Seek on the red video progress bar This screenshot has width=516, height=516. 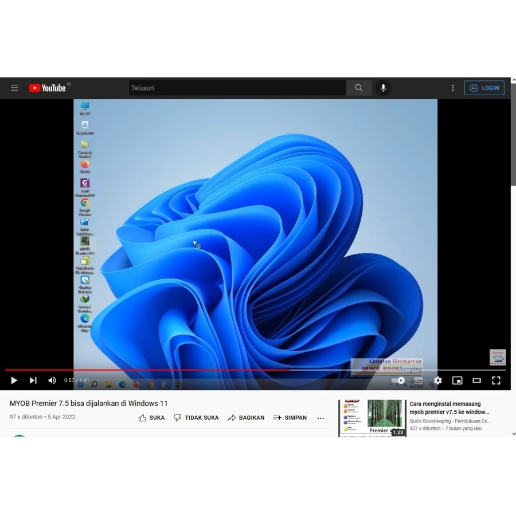tap(172, 370)
